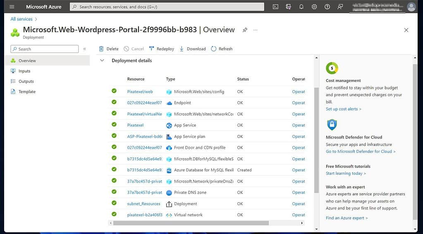Click the right pane vertical scrollbar
Image resolution: width=423 pixels, height=234 pixels.
[x=415, y=142]
